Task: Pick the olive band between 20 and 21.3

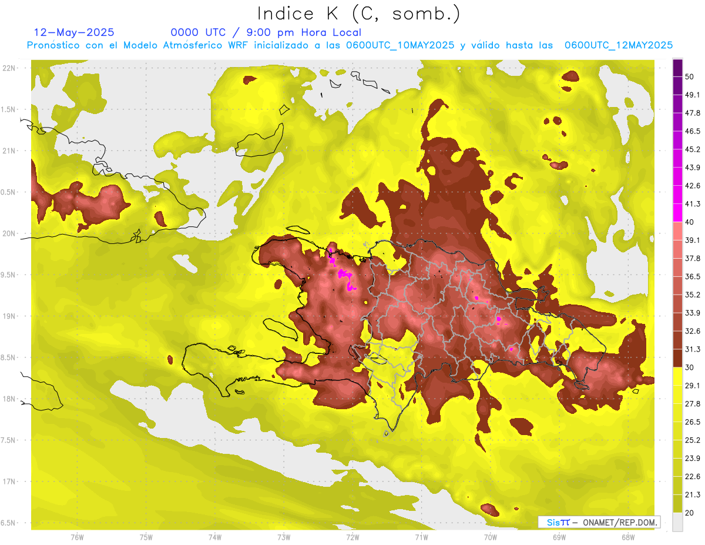Action: click(677, 504)
